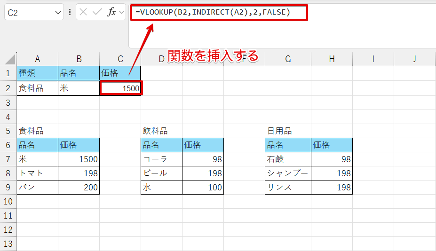436x251 pixels.
Task: Click the Insert Function fx icon
Action: pyautogui.click(x=111, y=12)
